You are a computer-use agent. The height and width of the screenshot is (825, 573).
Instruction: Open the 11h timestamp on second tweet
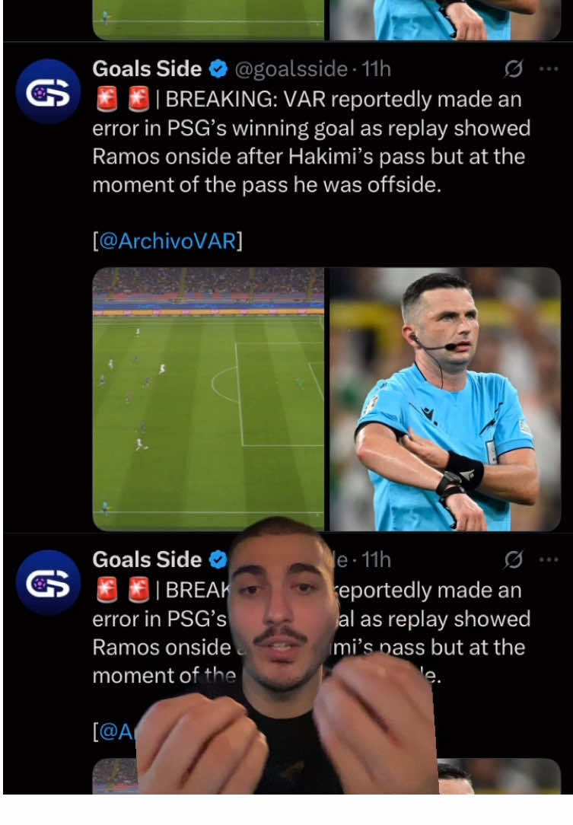(376, 560)
